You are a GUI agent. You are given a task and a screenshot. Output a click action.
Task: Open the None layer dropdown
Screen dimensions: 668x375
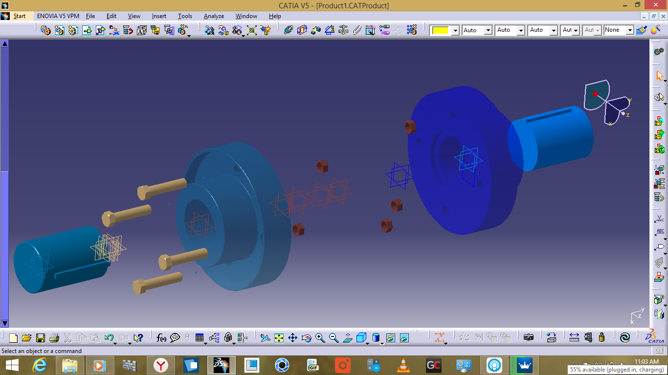coord(630,30)
